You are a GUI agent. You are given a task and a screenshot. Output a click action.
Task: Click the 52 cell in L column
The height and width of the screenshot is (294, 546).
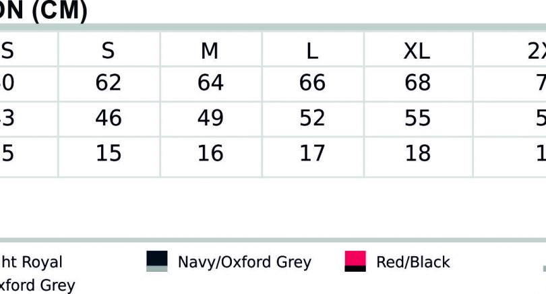coord(312,118)
